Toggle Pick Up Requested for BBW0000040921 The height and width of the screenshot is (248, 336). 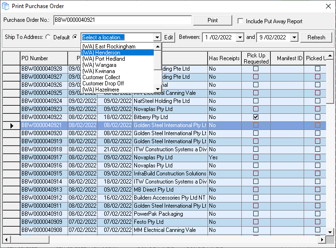click(256, 125)
